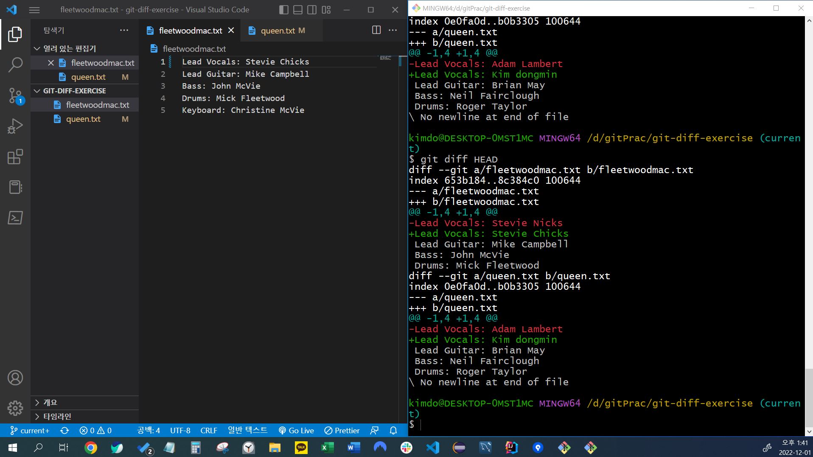Open the notifications bell
Viewport: 813px width, 457px height.
point(393,430)
